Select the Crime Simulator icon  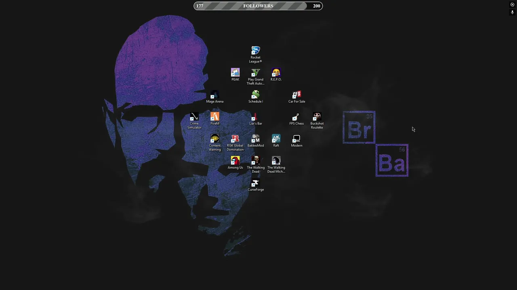coord(194,121)
